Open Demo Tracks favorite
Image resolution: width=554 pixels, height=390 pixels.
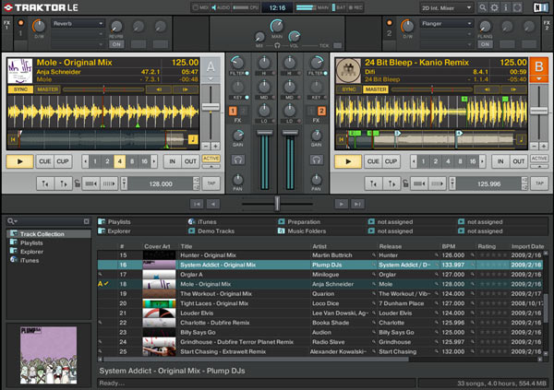pos(216,231)
